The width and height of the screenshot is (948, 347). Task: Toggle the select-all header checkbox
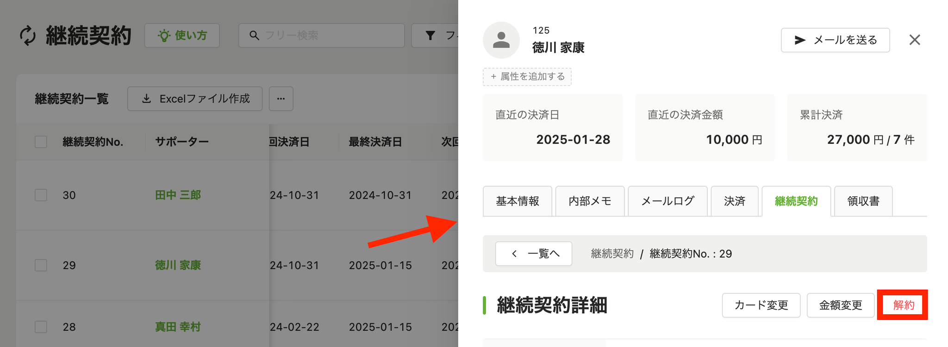tap(41, 142)
